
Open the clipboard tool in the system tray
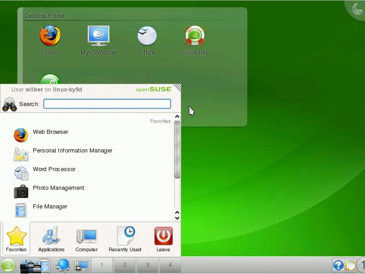tap(350, 265)
